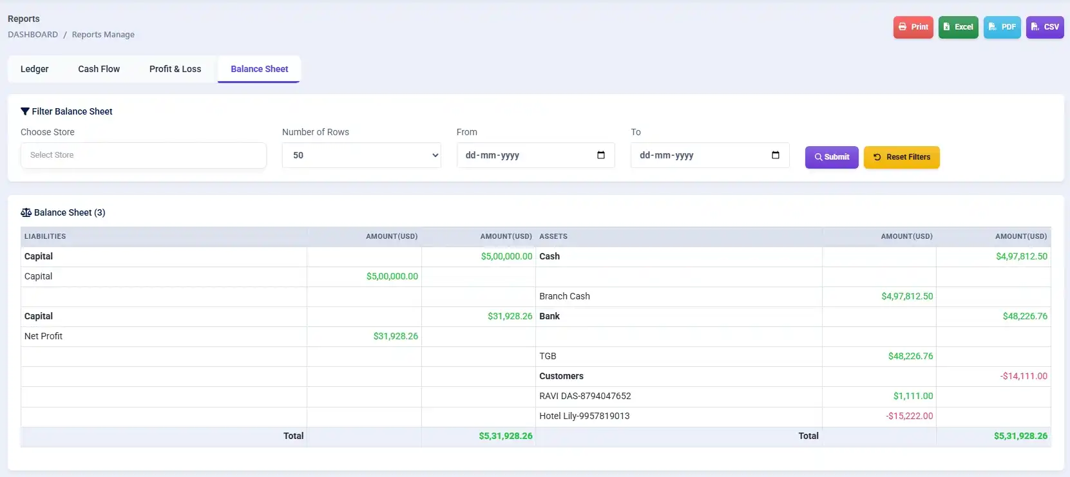Click the balance scale icon beside Balance Sheet
Viewport: 1070px width, 477px height.
pyautogui.click(x=26, y=212)
